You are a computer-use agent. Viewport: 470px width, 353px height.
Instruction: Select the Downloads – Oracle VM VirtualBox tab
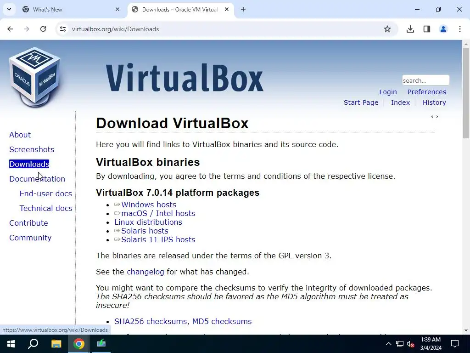(x=181, y=9)
